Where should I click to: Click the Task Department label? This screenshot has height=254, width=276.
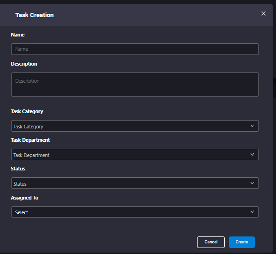pyautogui.click(x=30, y=140)
